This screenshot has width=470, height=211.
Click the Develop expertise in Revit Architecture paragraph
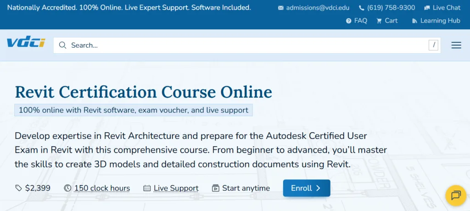[201, 150]
